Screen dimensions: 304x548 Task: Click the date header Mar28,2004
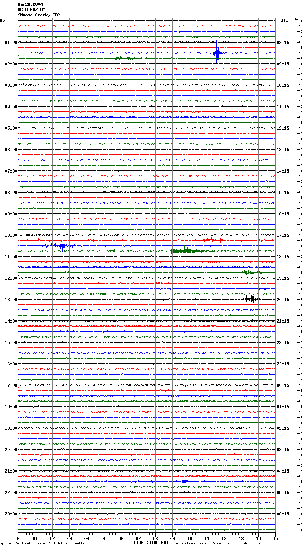tap(30, 4)
